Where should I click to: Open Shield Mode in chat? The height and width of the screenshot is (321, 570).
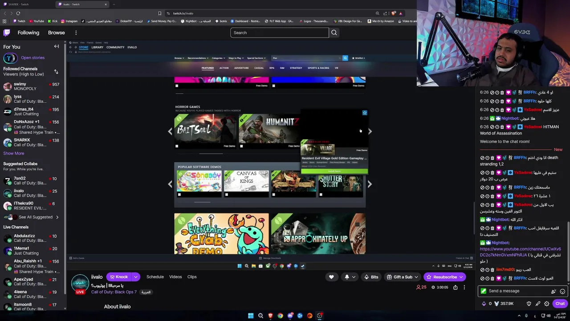(x=529, y=304)
